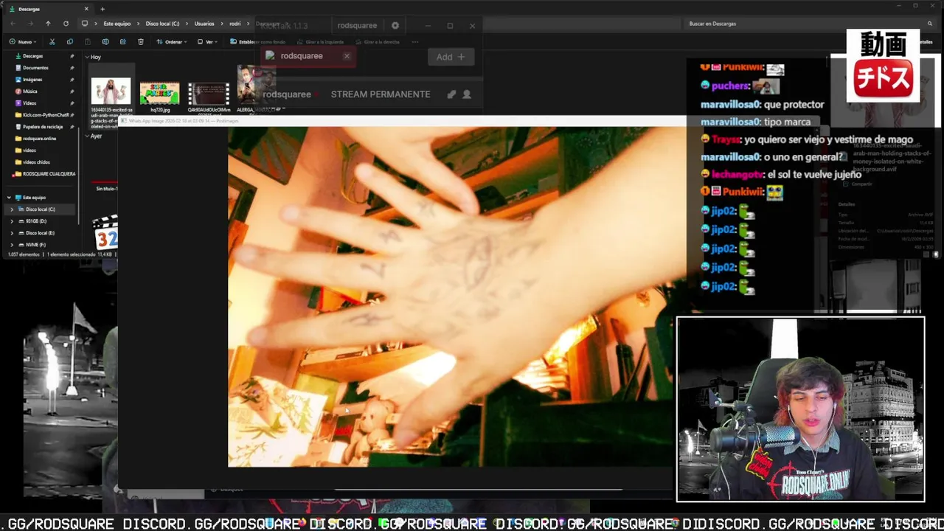This screenshot has height=531, width=944.
Task: Collapse the Este equipo tree node
Action: 9,198
